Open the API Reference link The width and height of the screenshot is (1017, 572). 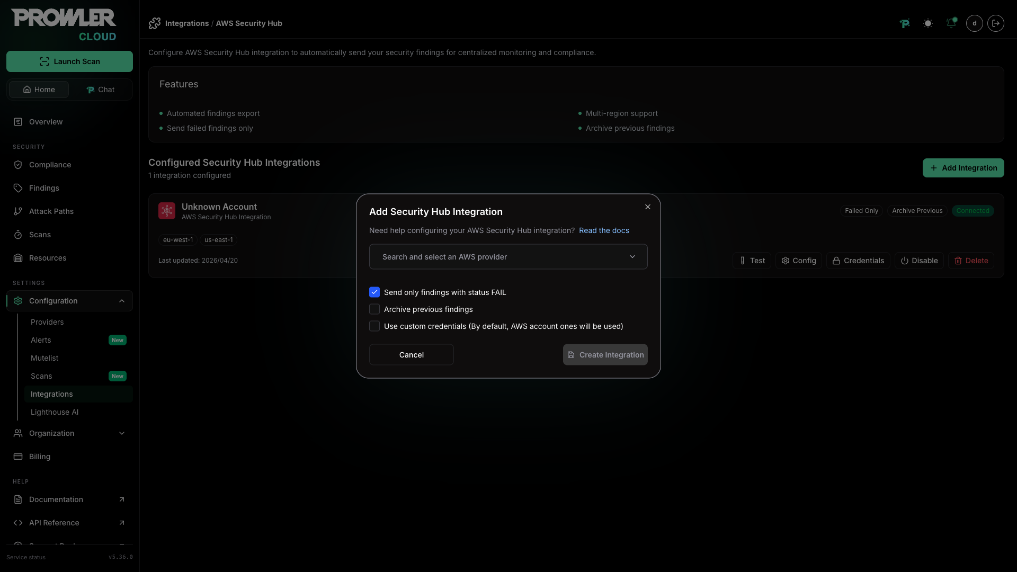coord(69,523)
